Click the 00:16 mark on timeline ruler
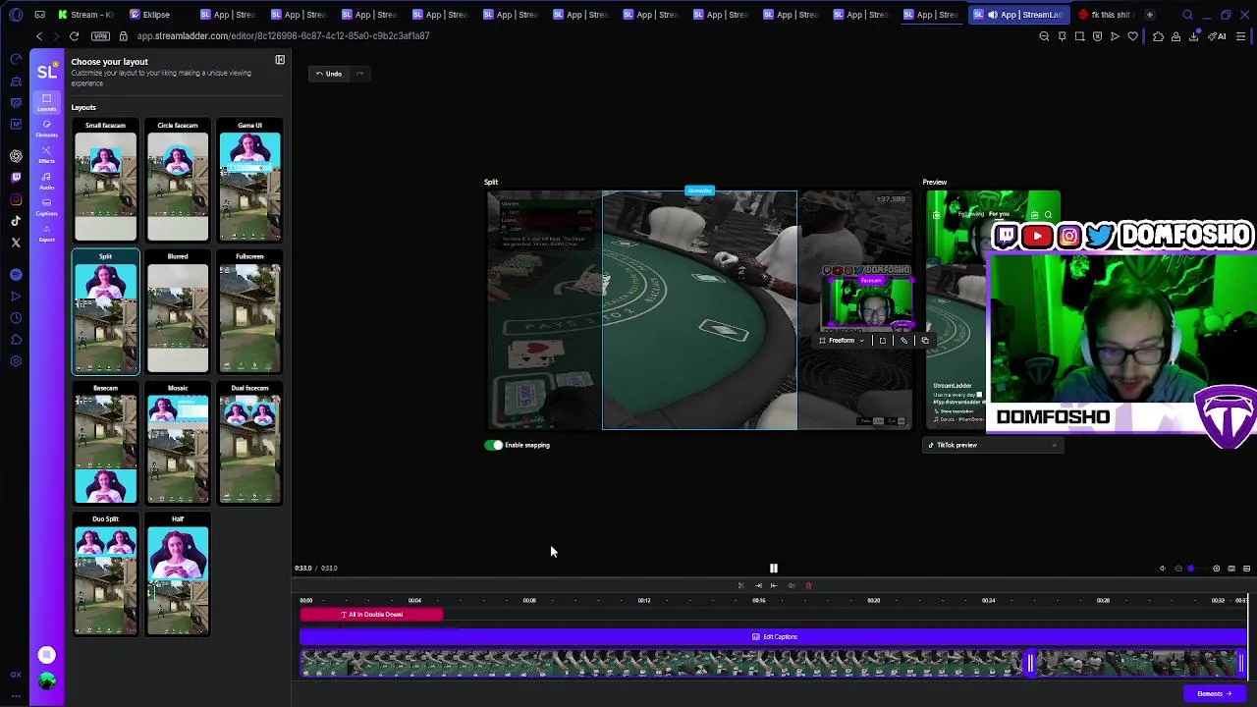 click(x=758, y=600)
